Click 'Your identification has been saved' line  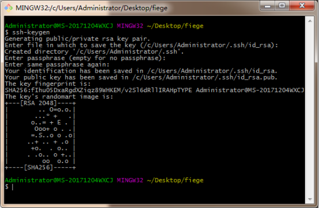coord(141,71)
